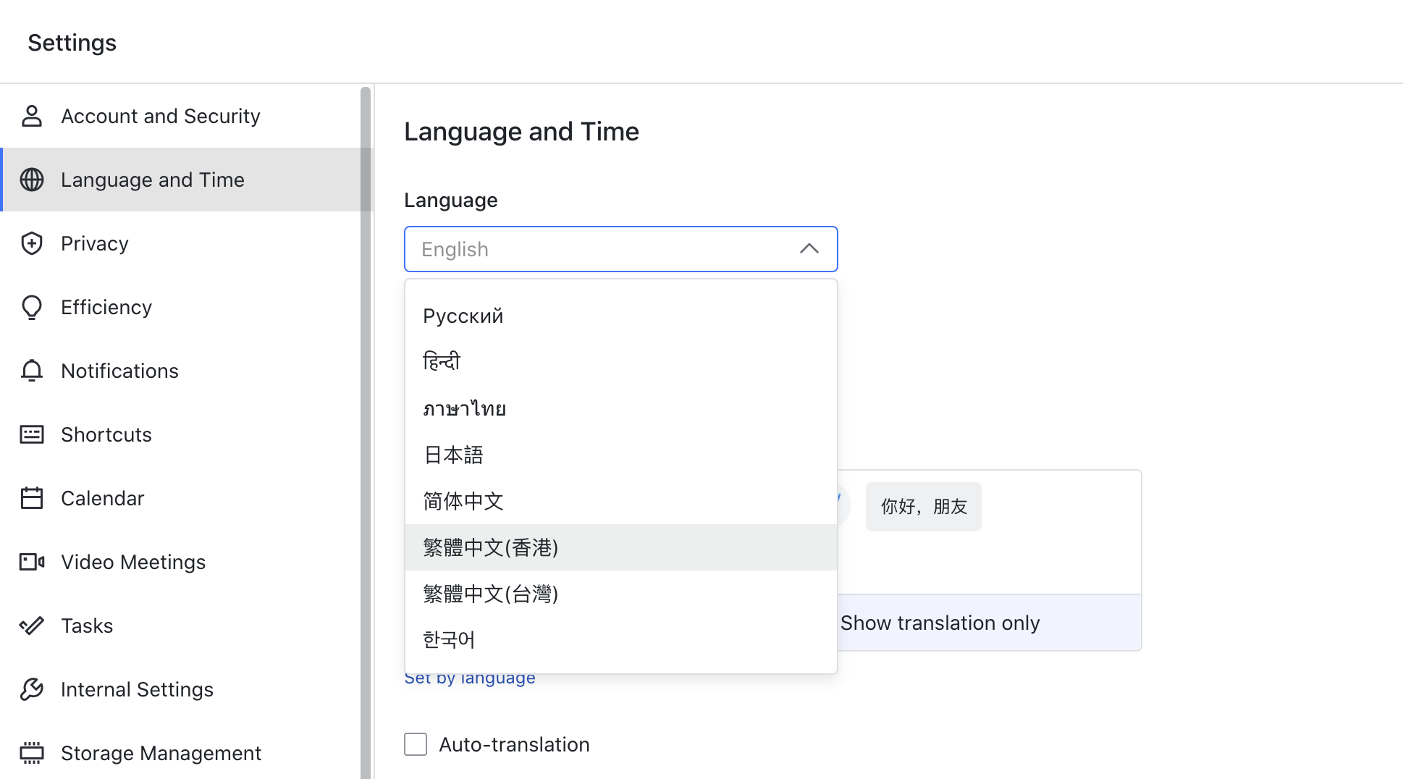Click the Internal Settings wrench icon
Screen dimensions: 1403x779
pyautogui.click(x=32, y=689)
